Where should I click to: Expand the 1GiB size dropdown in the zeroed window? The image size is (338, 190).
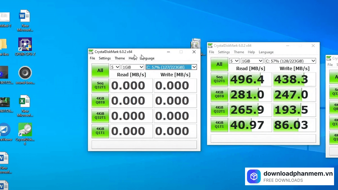(133, 67)
